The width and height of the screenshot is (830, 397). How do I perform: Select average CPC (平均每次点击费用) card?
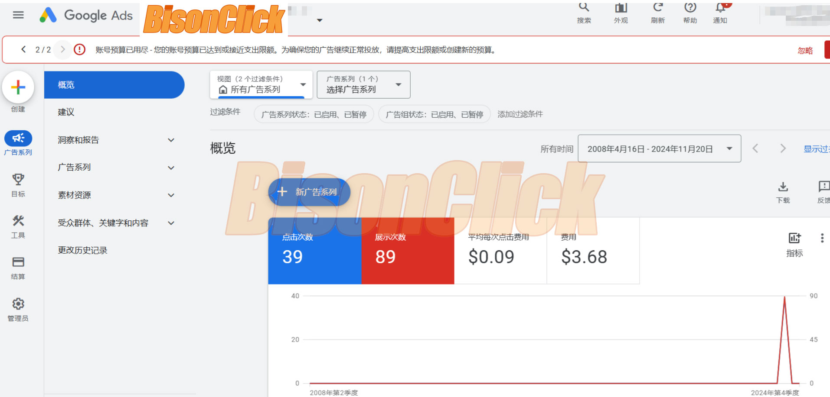(x=500, y=251)
